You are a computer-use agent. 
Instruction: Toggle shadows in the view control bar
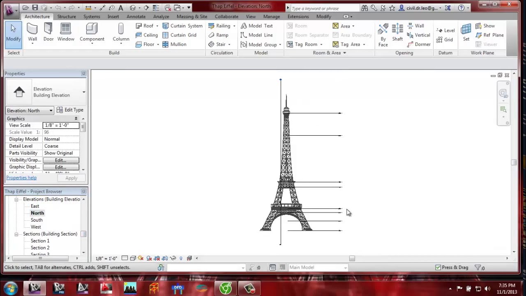[149, 258]
